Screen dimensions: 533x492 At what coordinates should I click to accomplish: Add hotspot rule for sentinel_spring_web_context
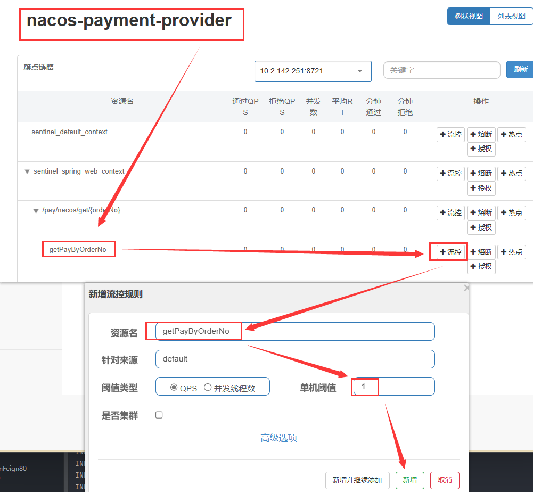pyautogui.click(x=512, y=174)
